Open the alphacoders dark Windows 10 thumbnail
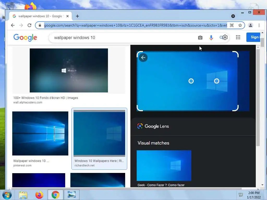The width and height of the screenshot is (267, 200). [69, 70]
